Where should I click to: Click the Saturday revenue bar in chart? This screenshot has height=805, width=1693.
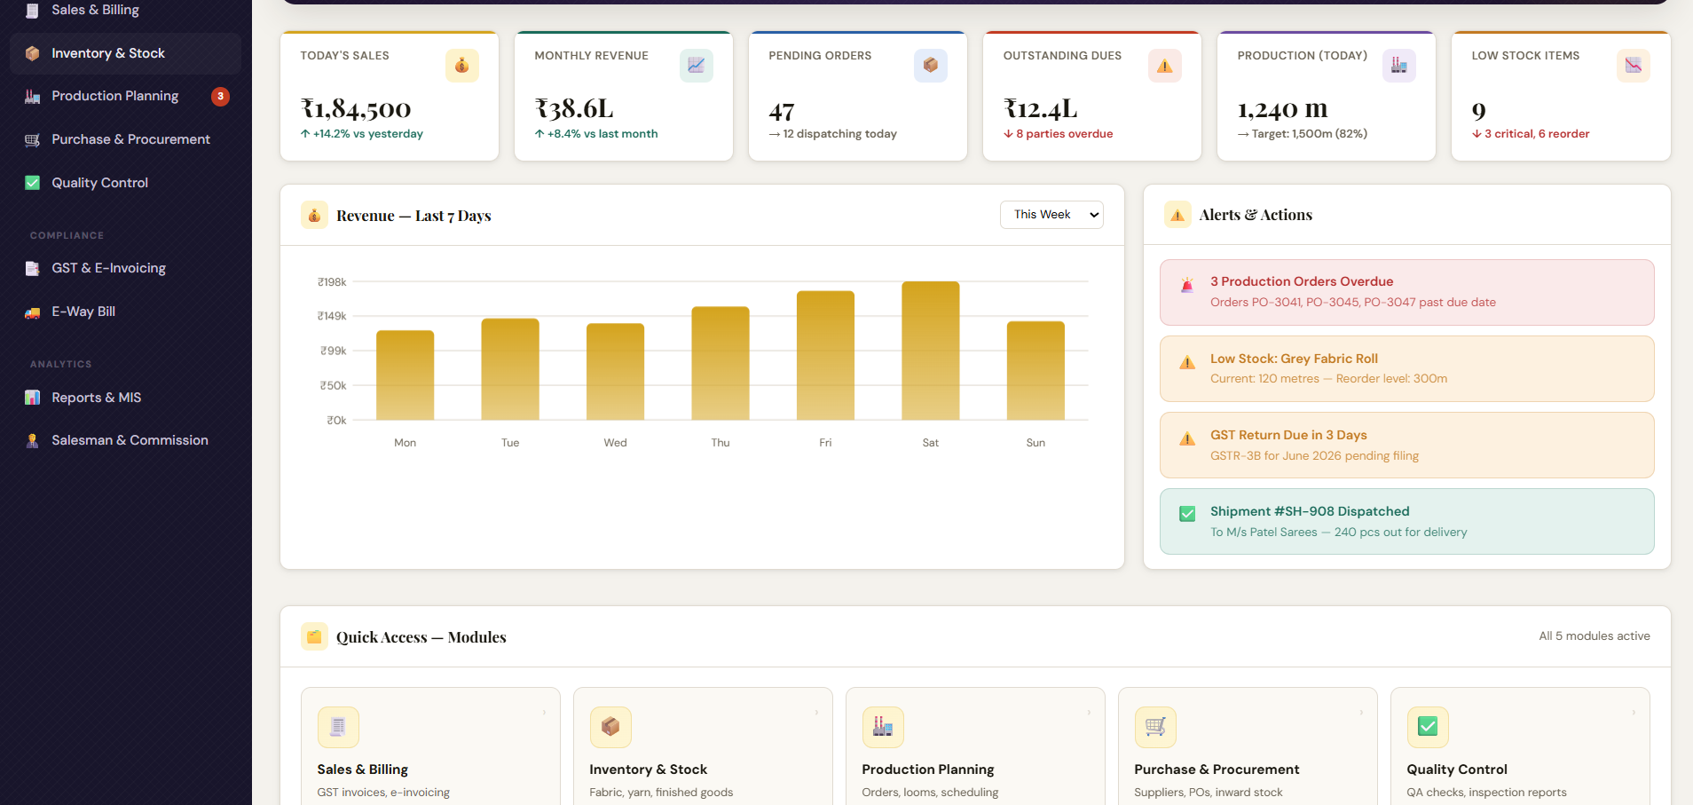tap(930, 351)
